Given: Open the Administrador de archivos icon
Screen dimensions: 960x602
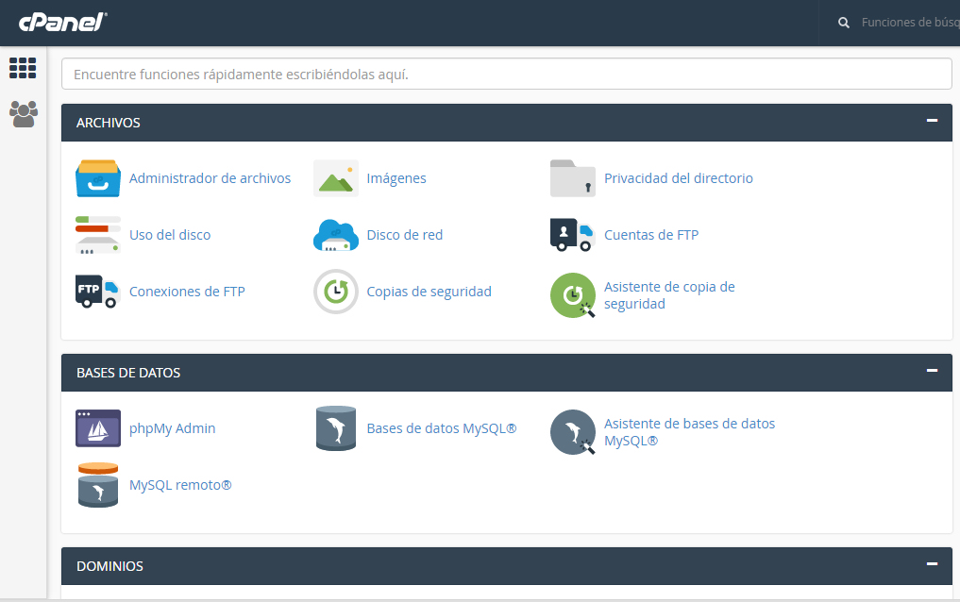Looking at the screenshot, I should (x=98, y=178).
